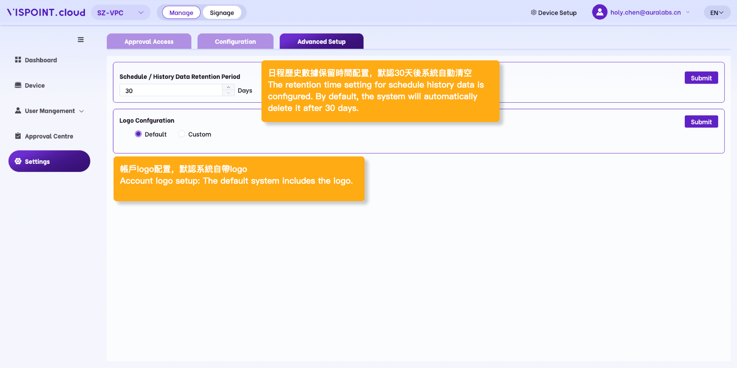
Task: Select the Default logo radio button
Action: click(x=138, y=134)
